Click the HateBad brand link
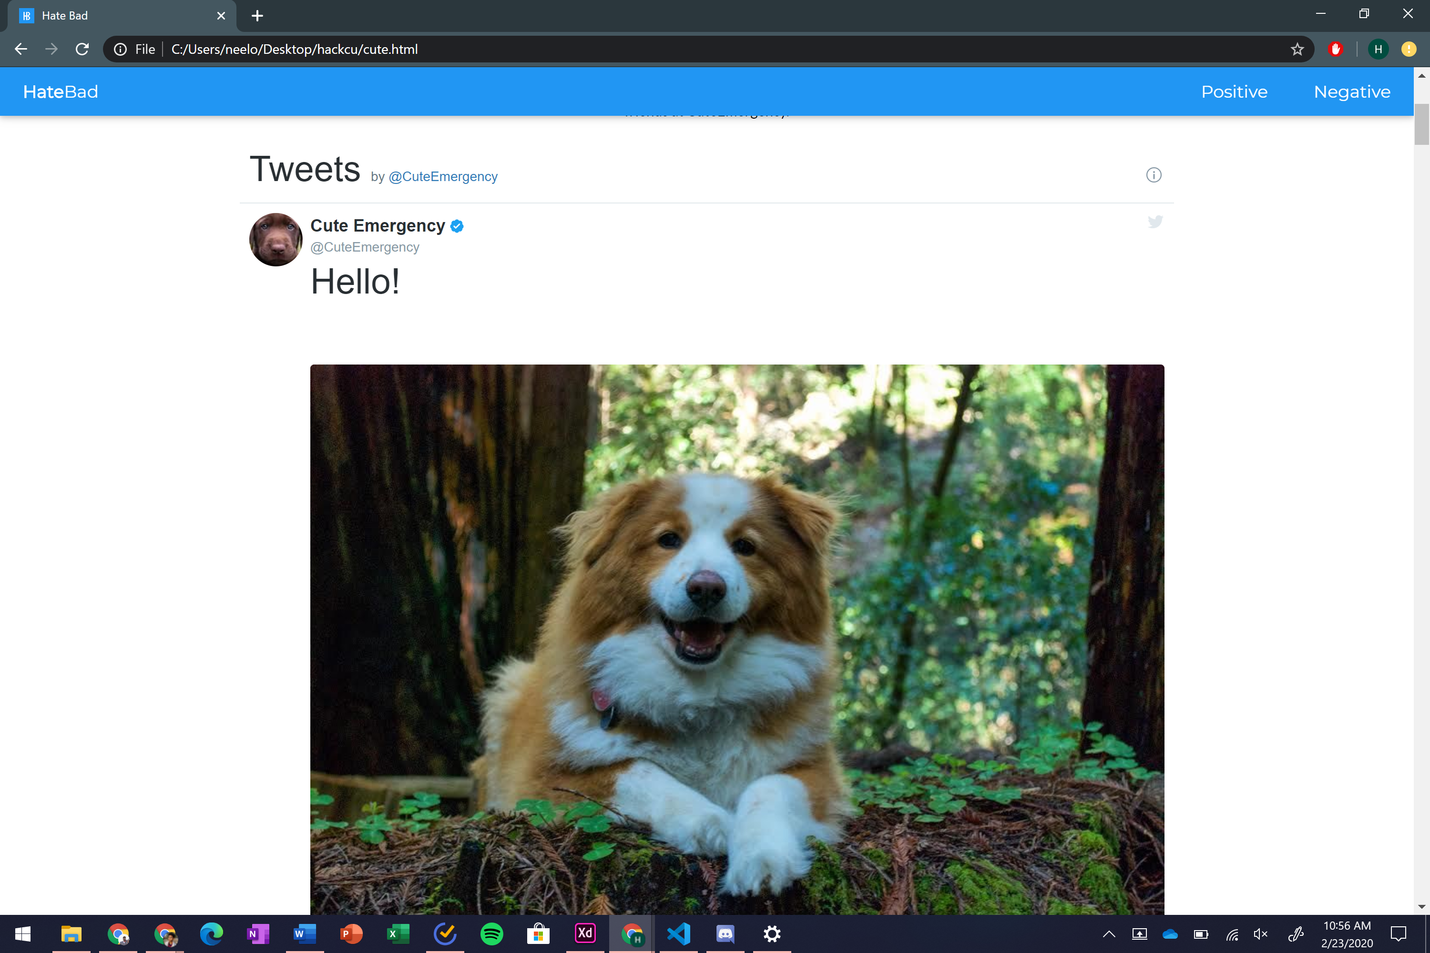1430x953 pixels. pos(61,92)
